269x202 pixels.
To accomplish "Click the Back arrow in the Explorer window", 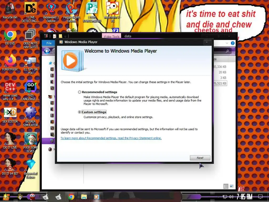I will click(47, 51).
